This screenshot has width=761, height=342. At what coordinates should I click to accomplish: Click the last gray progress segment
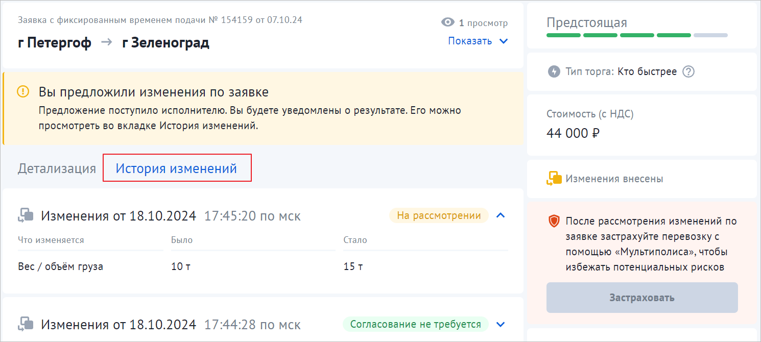pos(710,35)
